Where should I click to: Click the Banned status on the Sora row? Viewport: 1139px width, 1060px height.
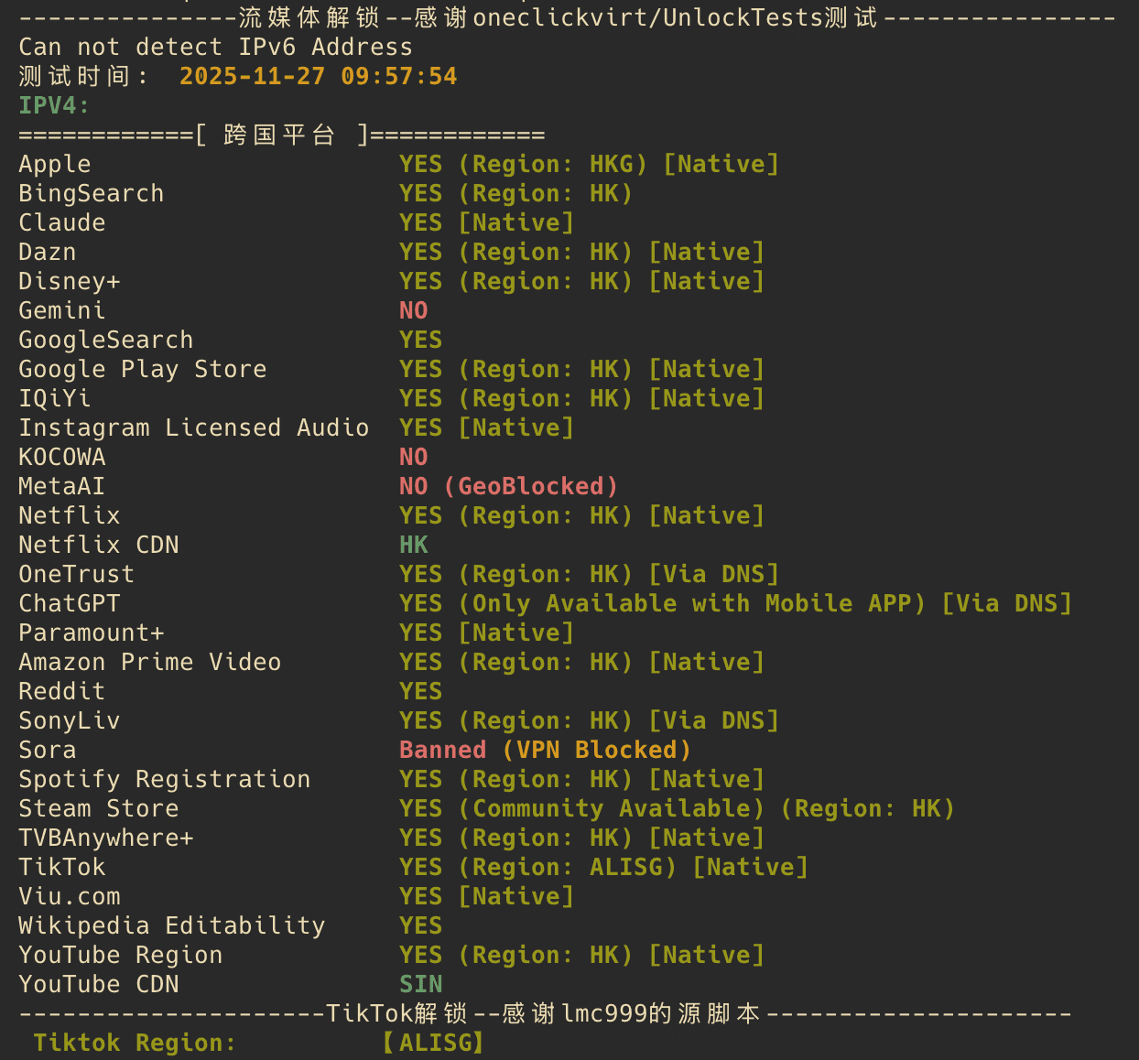(x=442, y=750)
